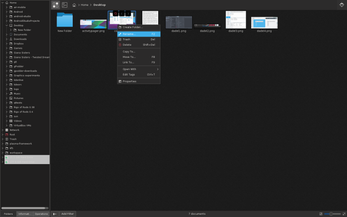The height and width of the screenshot is (217, 347).
Task: Click the Add Filter button
Action: [67, 214]
